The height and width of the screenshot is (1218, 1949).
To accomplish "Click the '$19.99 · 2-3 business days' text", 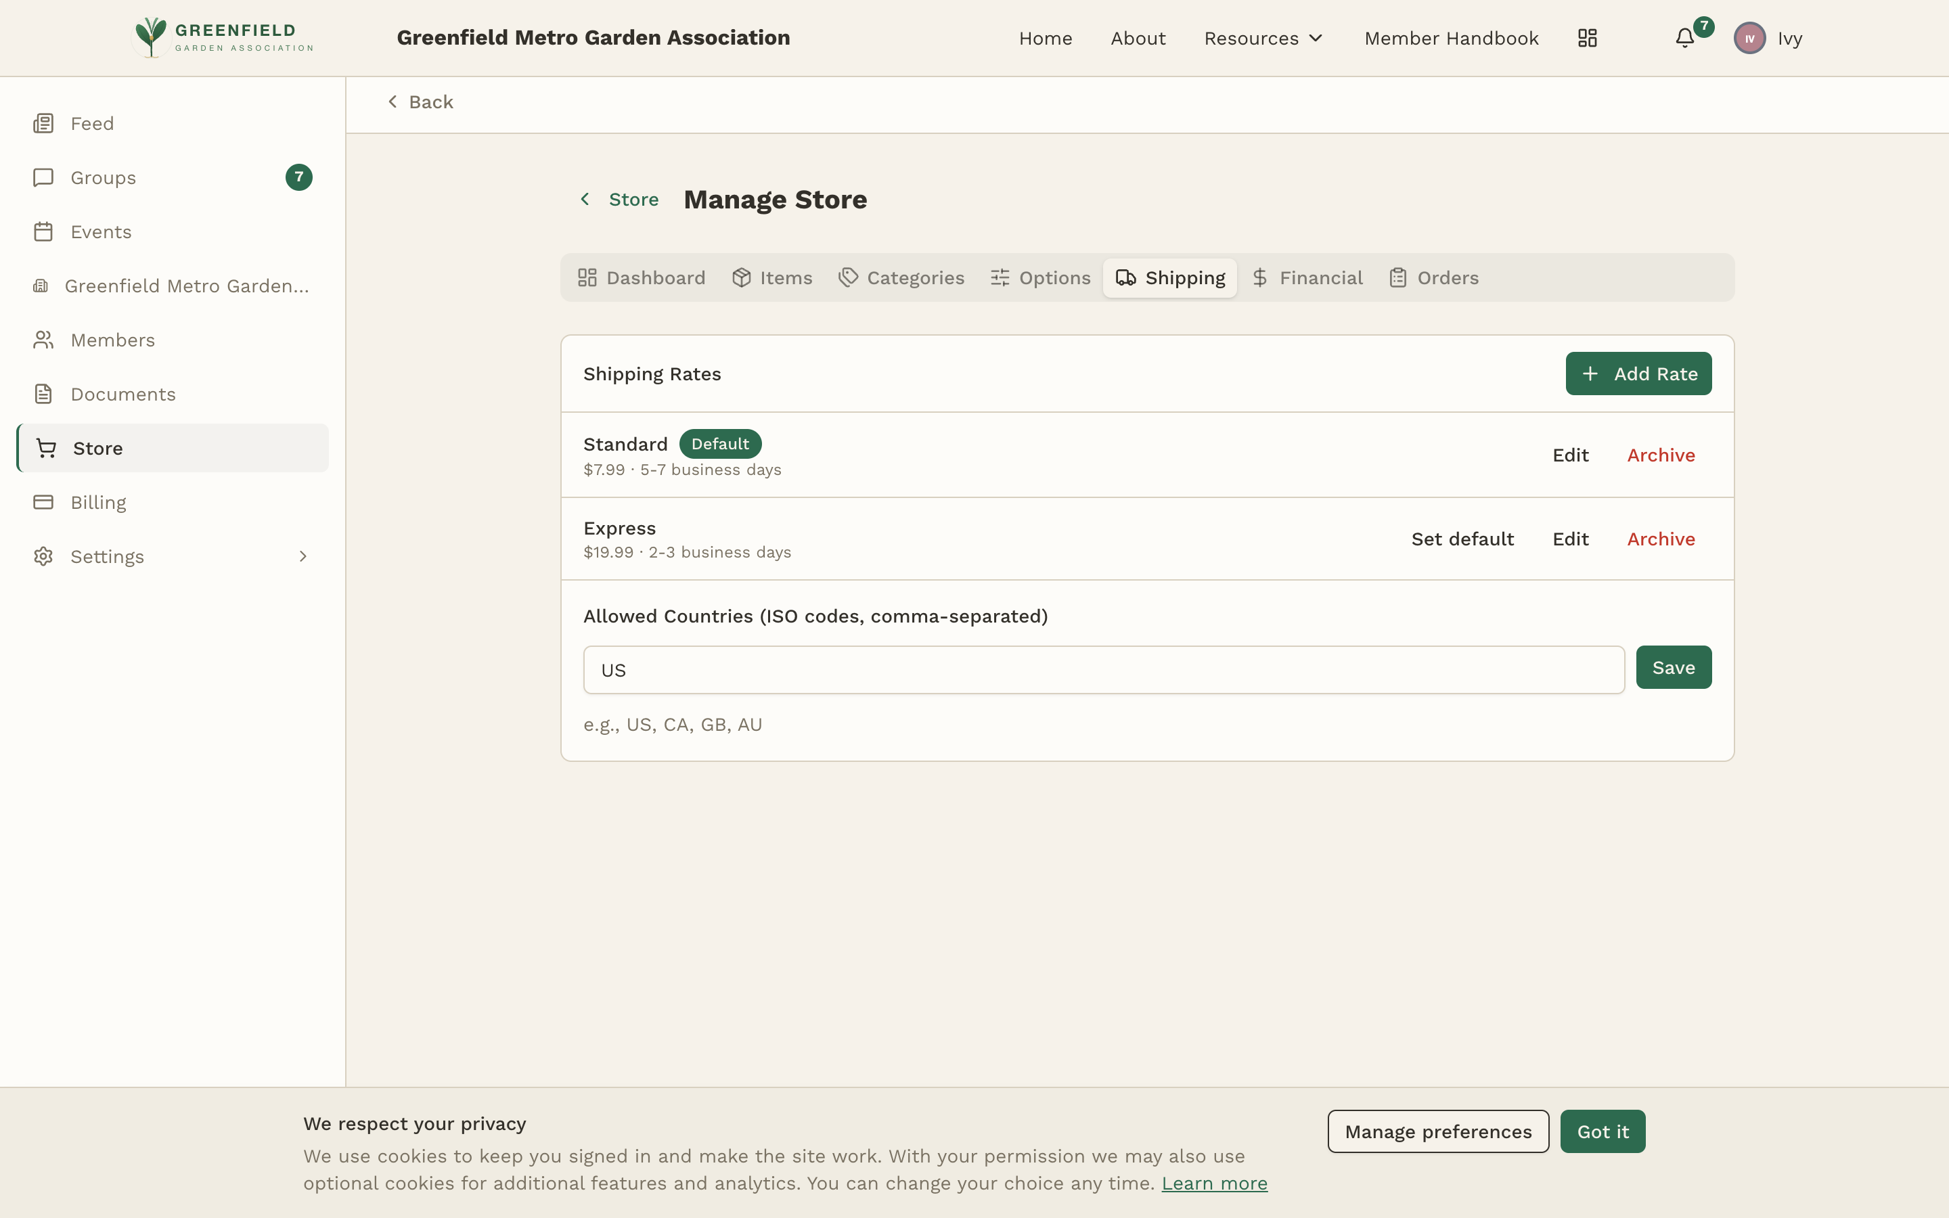I will (687, 553).
